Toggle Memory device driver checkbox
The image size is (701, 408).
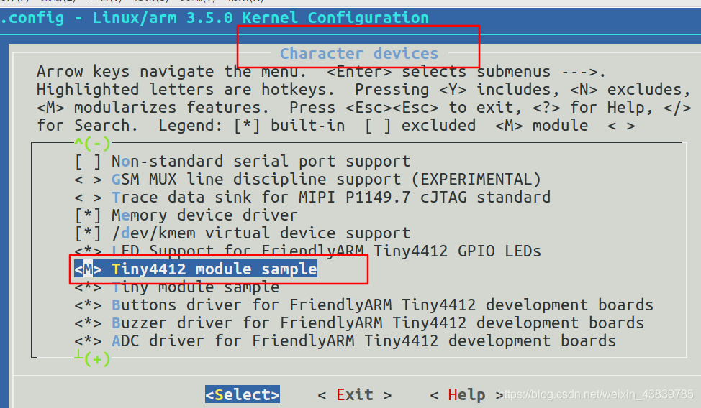pos(88,215)
